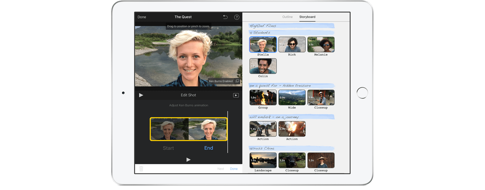Screen dimensions: 485x190
Task: Open the trailer preview icon beside Edit Shot
Action: [x=236, y=95]
